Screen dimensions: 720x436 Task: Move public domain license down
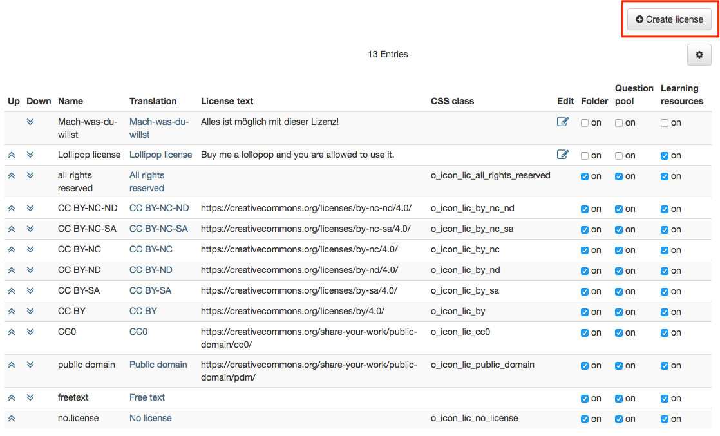pos(30,365)
